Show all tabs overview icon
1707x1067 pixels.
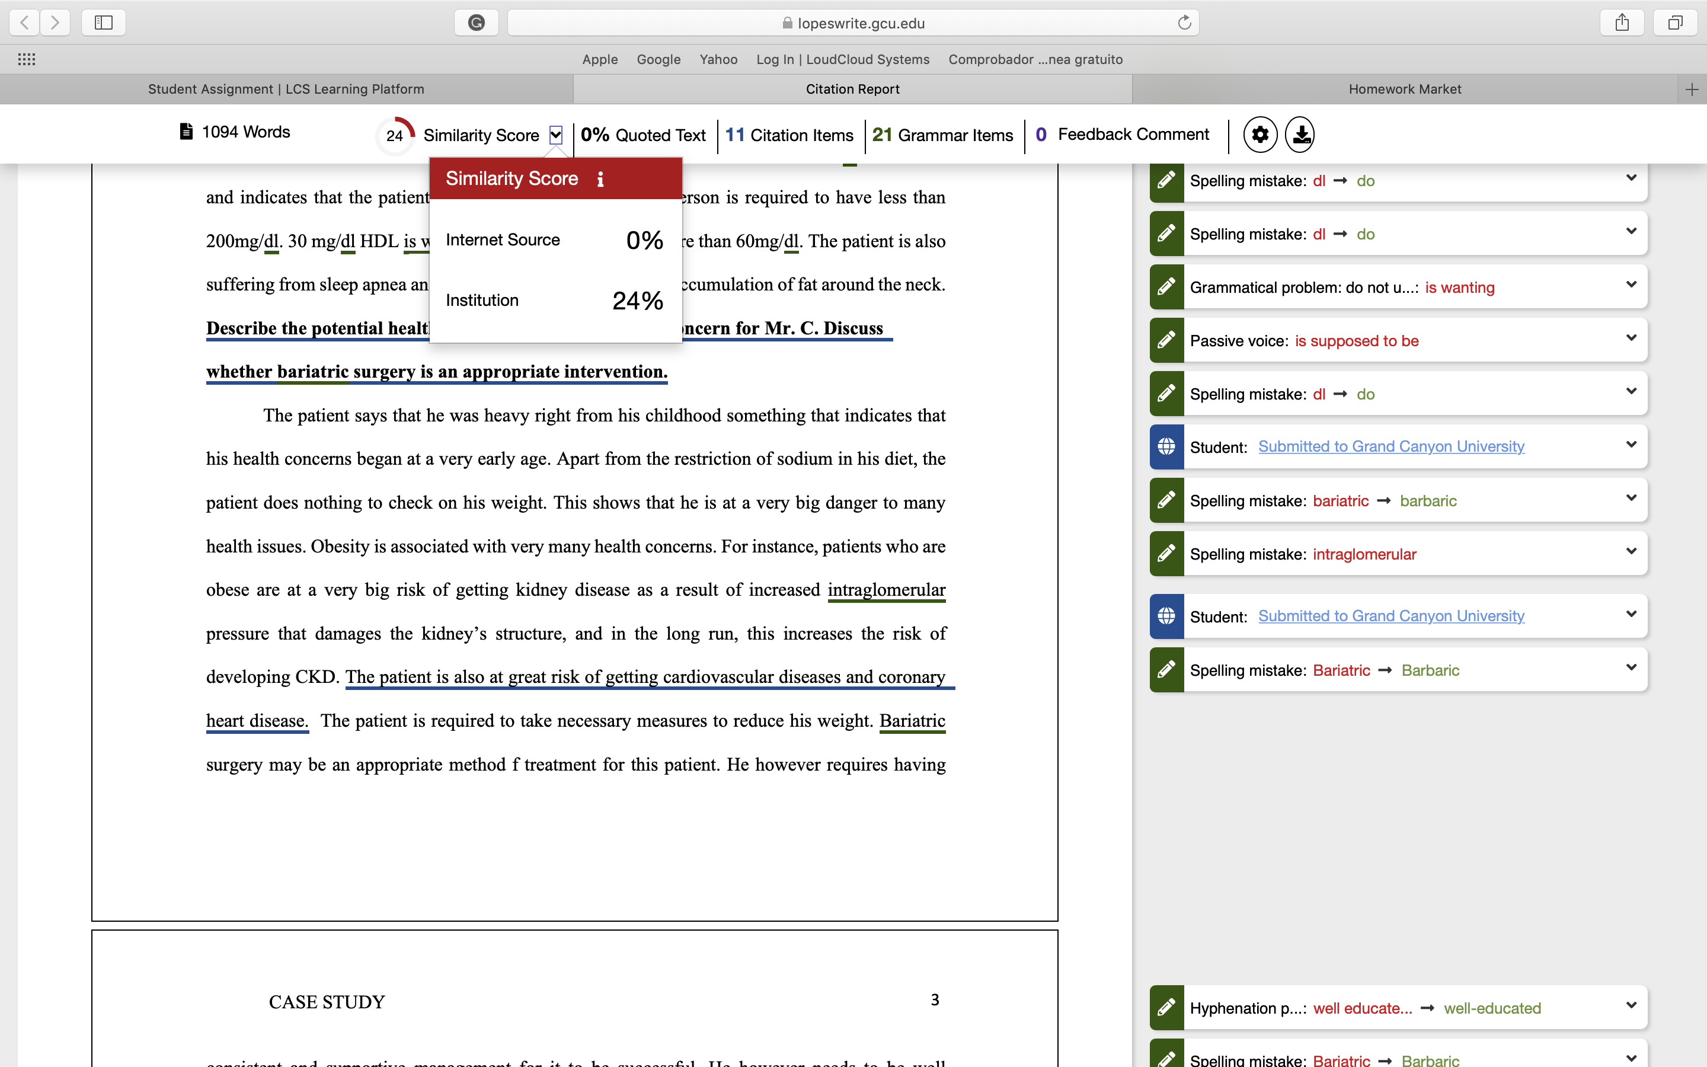click(1675, 23)
